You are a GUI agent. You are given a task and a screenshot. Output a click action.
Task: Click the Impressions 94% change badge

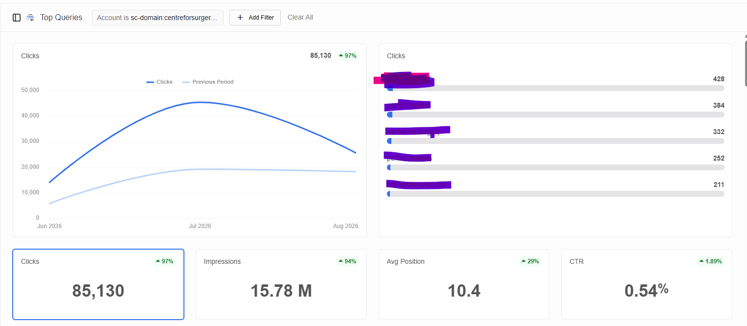(347, 261)
